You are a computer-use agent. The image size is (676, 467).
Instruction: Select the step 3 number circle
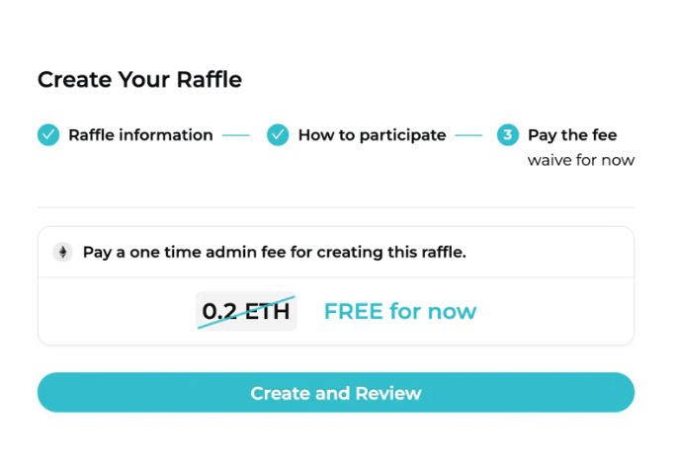tap(507, 135)
